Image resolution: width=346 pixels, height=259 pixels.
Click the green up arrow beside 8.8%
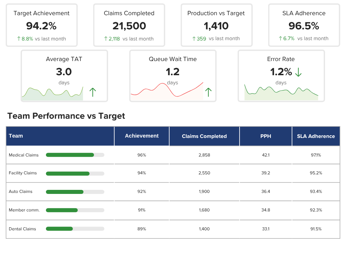19,39
